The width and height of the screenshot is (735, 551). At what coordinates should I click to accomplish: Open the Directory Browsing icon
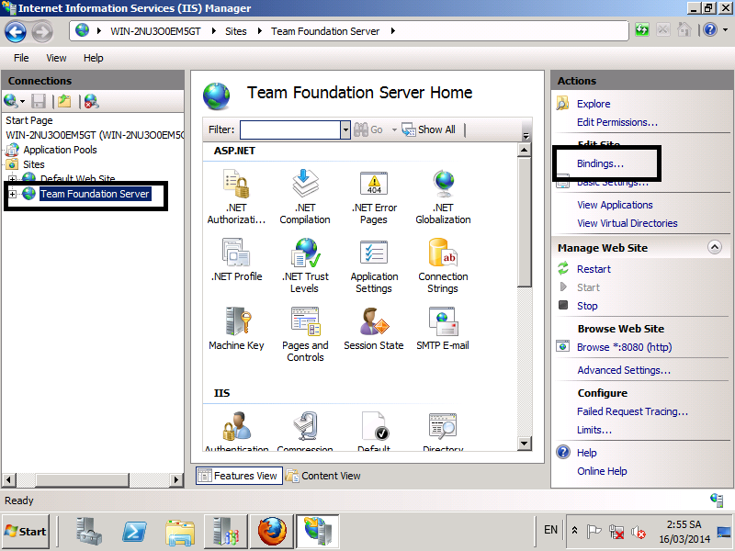443,431
